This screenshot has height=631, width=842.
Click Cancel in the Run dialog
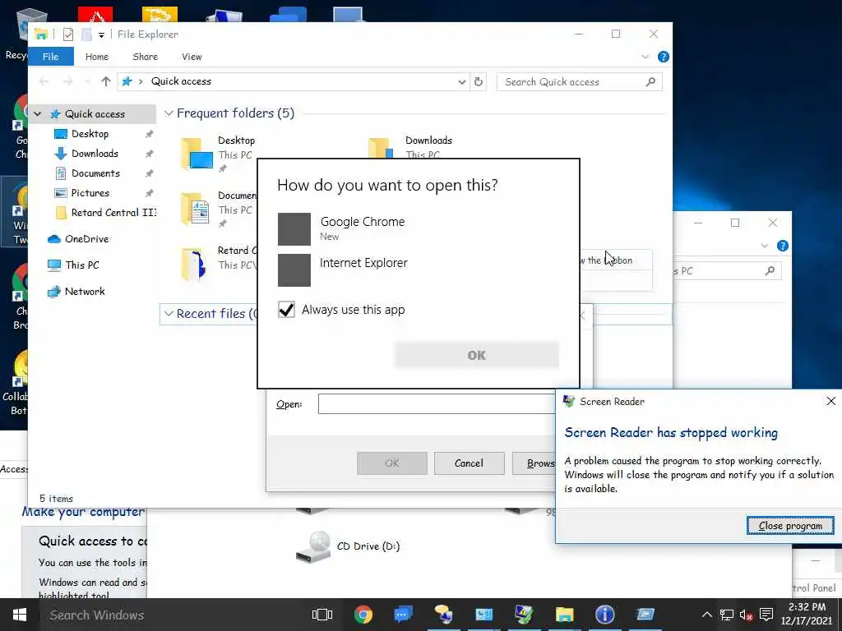pos(469,463)
